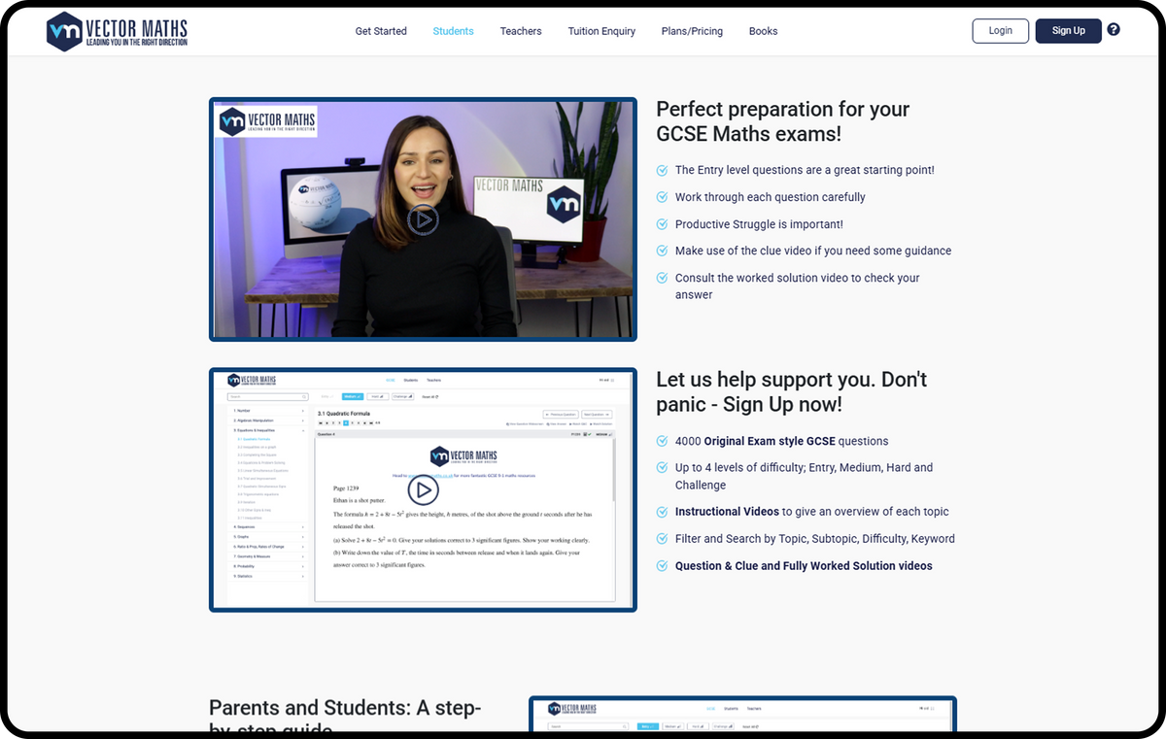
Task: Select "The Entry level questions are a great starting point!"
Action: tap(805, 170)
